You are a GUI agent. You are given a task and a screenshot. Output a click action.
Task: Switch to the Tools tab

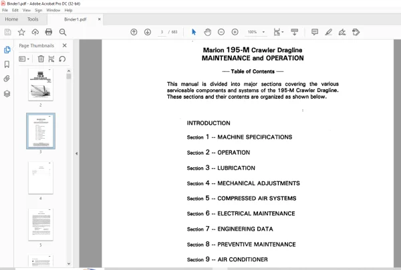click(33, 19)
